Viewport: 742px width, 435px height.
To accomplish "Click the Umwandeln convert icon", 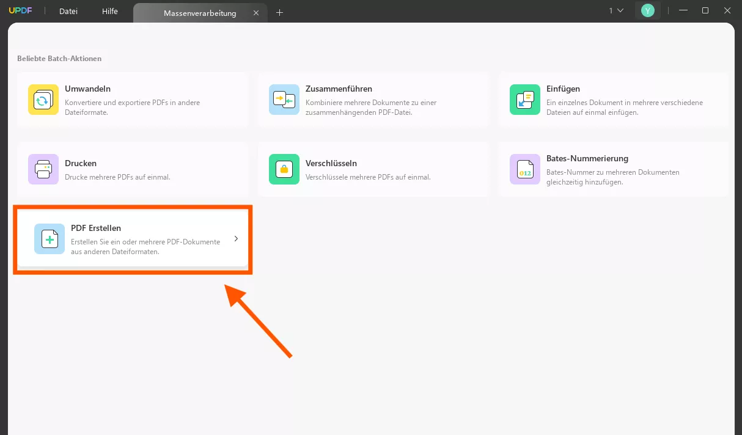I will tap(43, 100).
